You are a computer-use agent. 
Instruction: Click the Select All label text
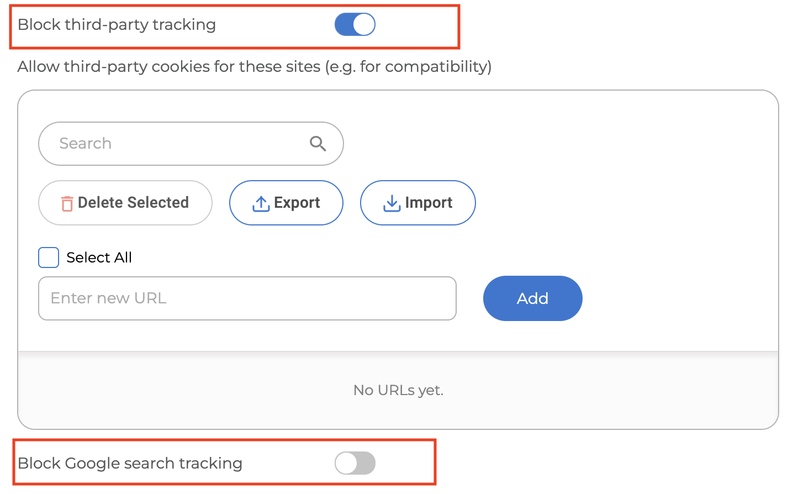[99, 257]
